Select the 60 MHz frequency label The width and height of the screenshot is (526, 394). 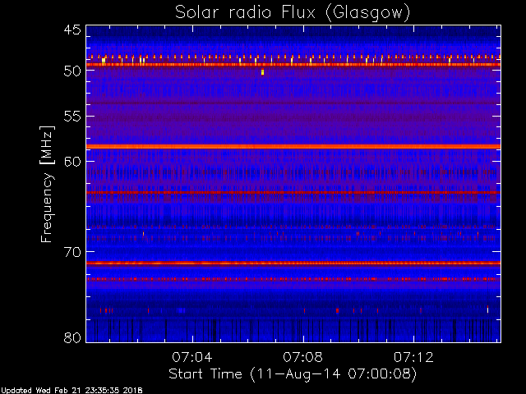click(72, 162)
